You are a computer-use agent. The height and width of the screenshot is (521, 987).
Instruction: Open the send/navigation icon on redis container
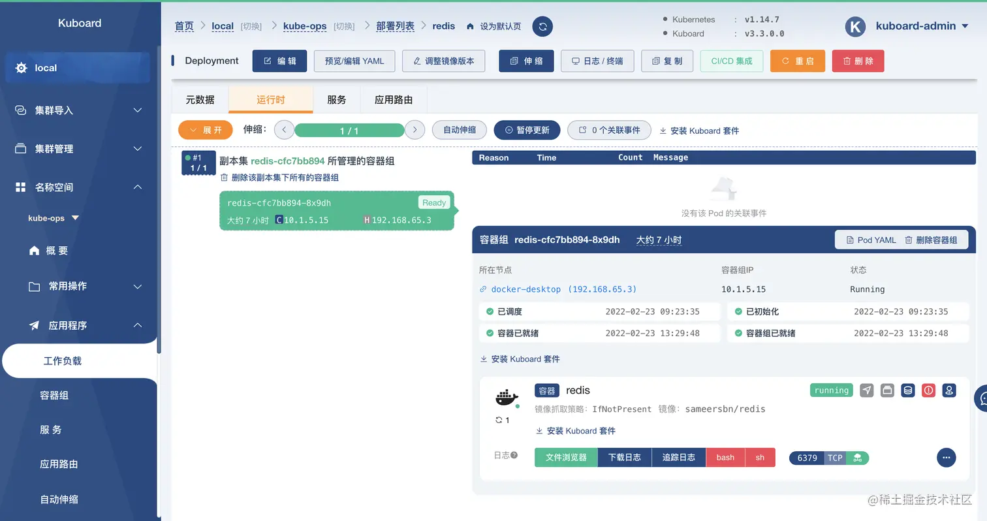click(867, 390)
